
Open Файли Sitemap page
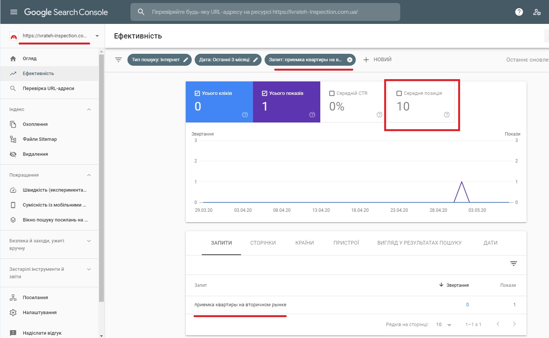pyautogui.click(x=49, y=139)
